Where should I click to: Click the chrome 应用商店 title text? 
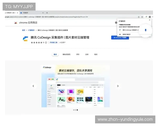click(28, 23)
